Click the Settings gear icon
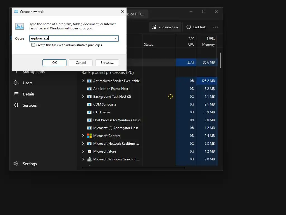 16,163
